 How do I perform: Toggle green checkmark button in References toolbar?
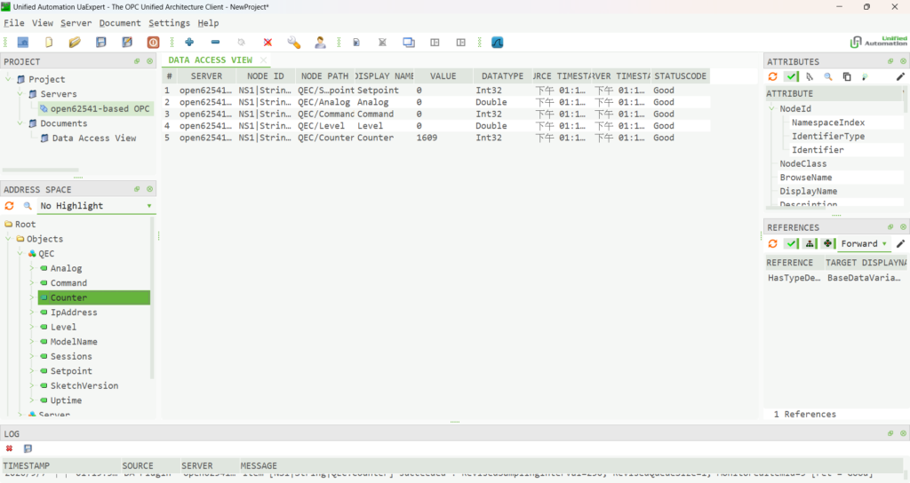pos(791,243)
